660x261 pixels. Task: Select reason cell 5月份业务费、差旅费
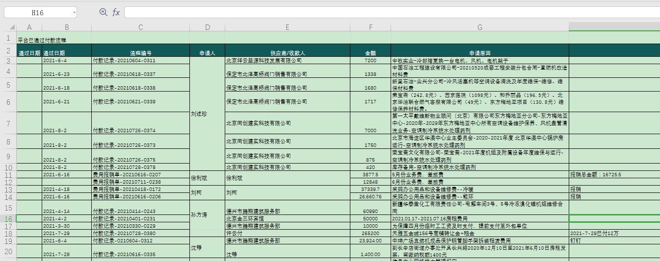pos(480,174)
